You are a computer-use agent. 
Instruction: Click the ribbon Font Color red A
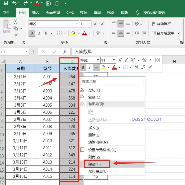tap(84, 33)
